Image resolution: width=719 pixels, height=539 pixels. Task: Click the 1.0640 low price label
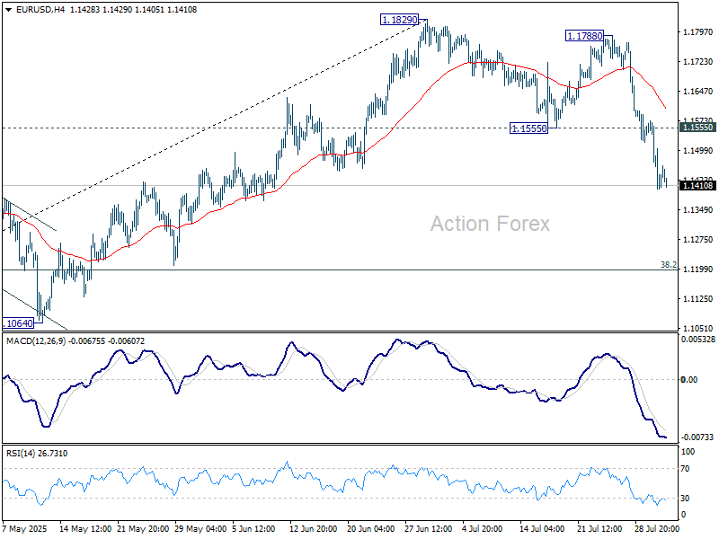pos(19,323)
